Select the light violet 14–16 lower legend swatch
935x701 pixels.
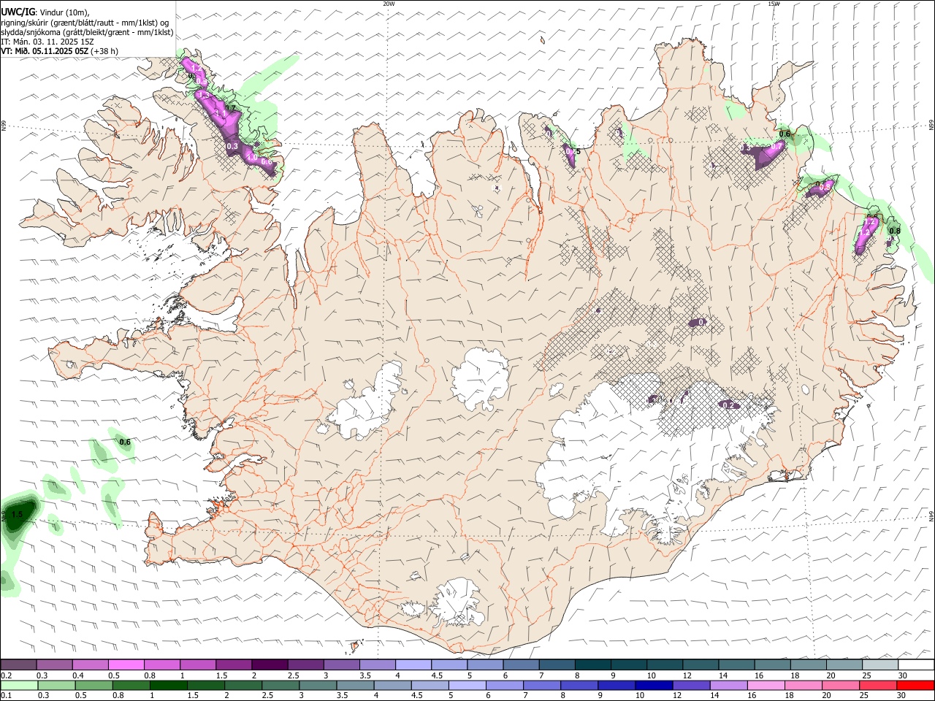[728, 685]
